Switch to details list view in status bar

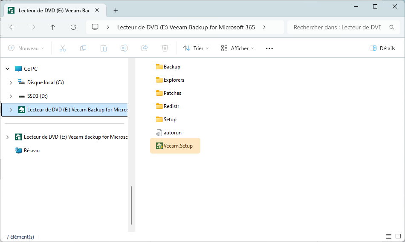(388, 236)
